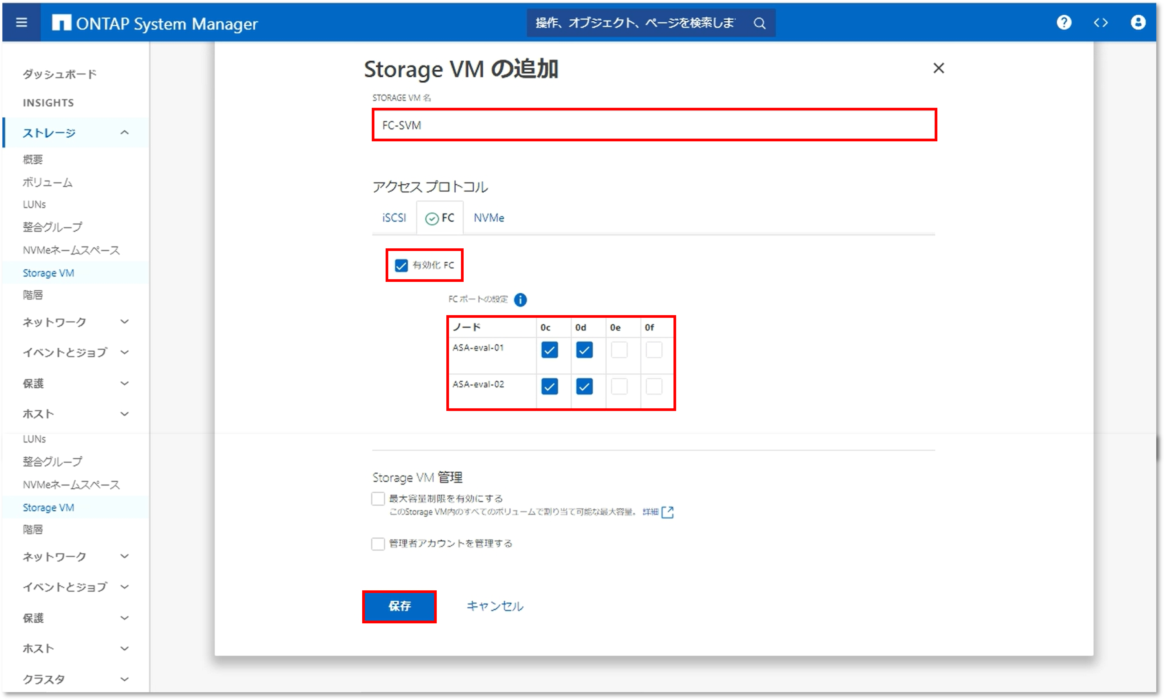Uncheck port 0c for ASA-eval-02
This screenshot has width=1164, height=700.
[549, 386]
